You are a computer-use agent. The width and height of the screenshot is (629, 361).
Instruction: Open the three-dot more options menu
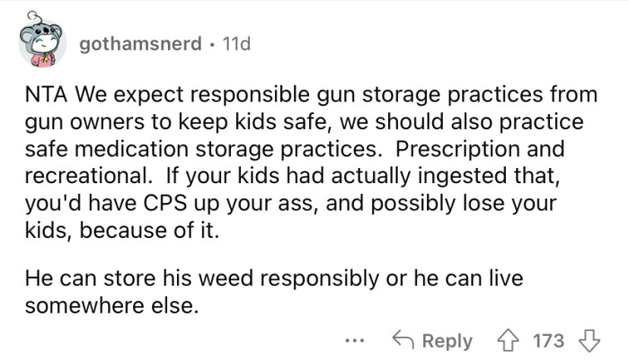[x=354, y=340]
